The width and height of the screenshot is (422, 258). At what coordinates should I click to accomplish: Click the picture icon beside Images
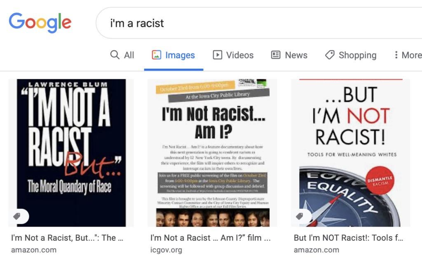tap(156, 55)
